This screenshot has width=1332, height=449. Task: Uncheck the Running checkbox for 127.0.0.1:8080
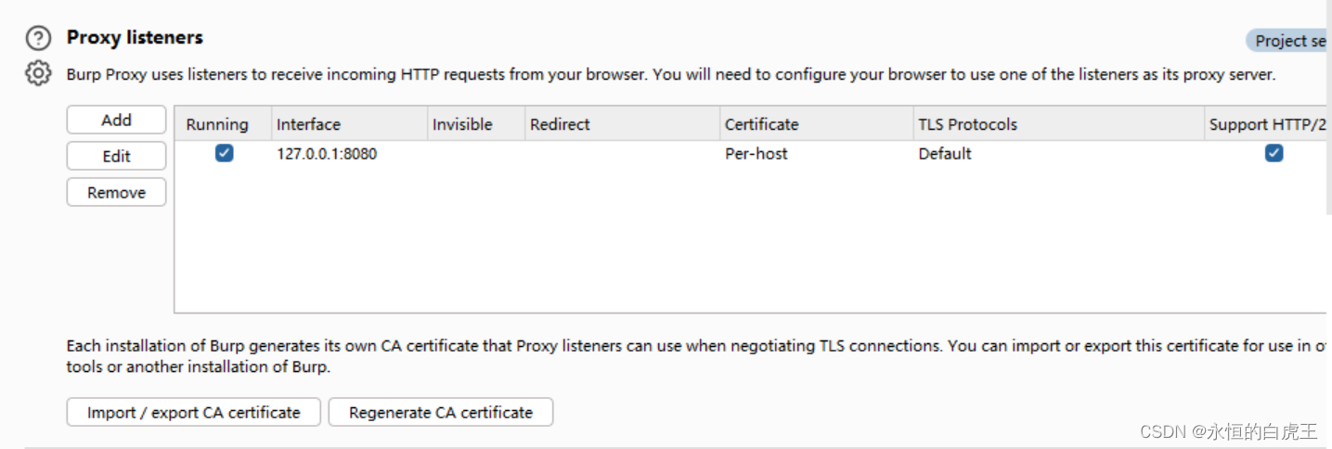pyautogui.click(x=224, y=153)
